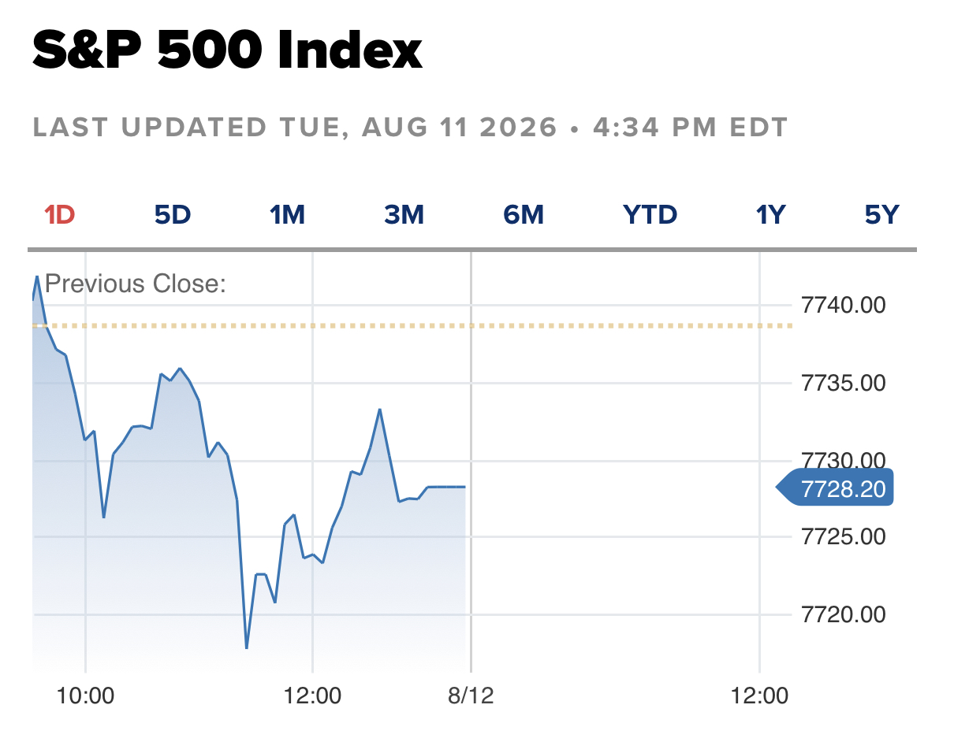Show the 3M chart view

tap(404, 214)
